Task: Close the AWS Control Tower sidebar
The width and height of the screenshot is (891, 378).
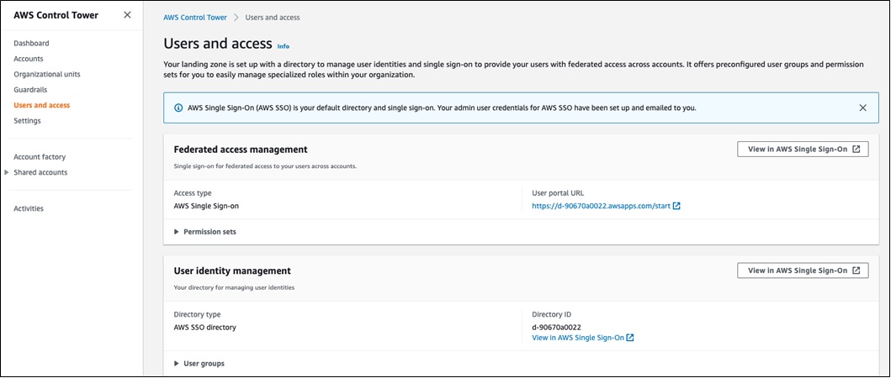Action: [x=127, y=15]
